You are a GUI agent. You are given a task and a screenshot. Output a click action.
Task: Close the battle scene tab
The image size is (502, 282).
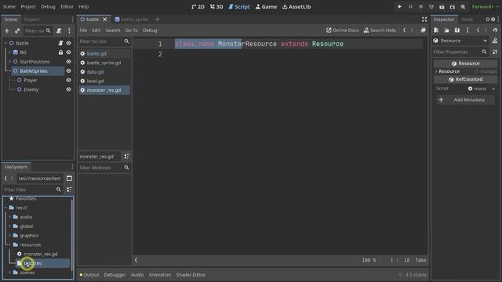[104, 20]
